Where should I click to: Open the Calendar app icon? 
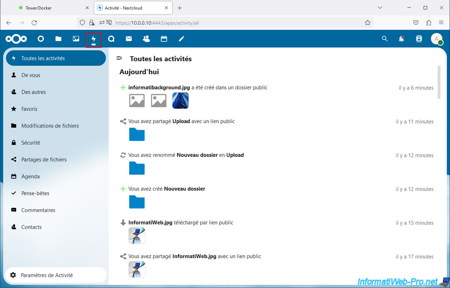tap(164, 39)
